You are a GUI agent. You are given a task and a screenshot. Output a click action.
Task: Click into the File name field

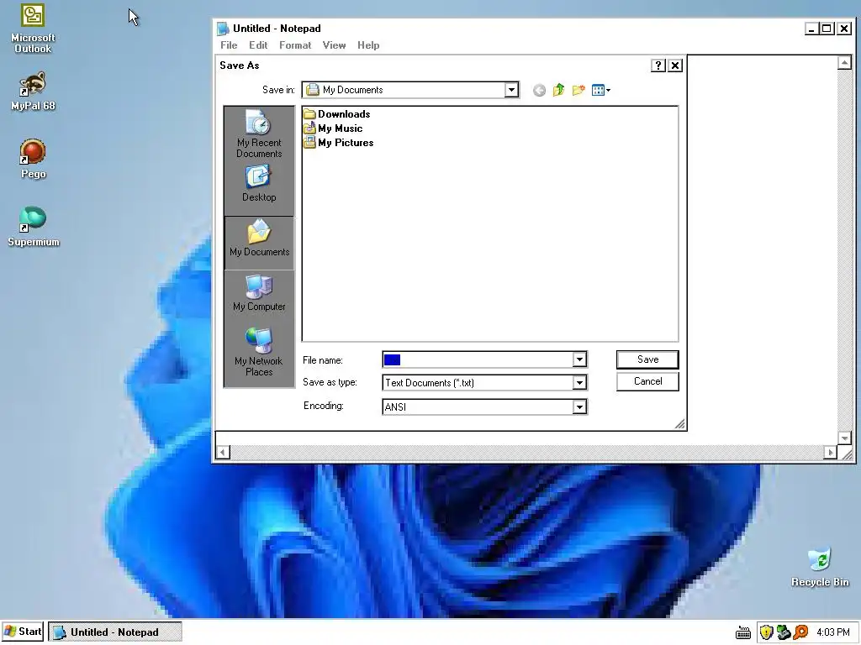pos(478,359)
